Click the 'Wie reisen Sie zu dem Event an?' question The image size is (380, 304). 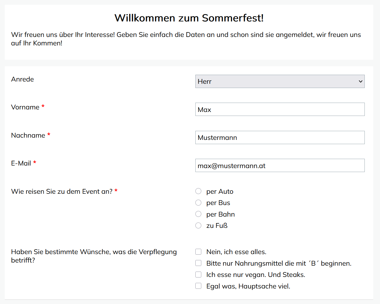tap(62, 191)
